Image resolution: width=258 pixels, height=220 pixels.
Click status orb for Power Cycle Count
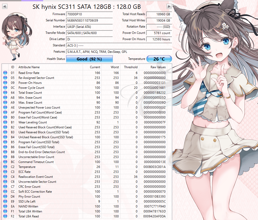coord(5,87)
